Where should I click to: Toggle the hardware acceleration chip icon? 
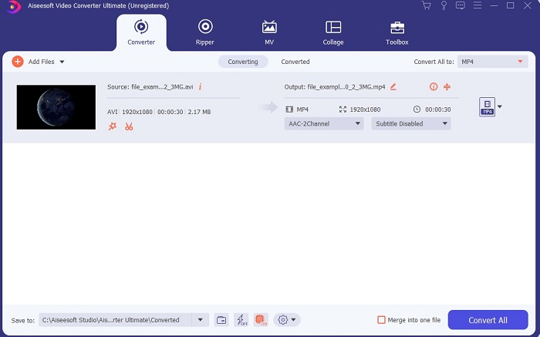click(x=261, y=320)
